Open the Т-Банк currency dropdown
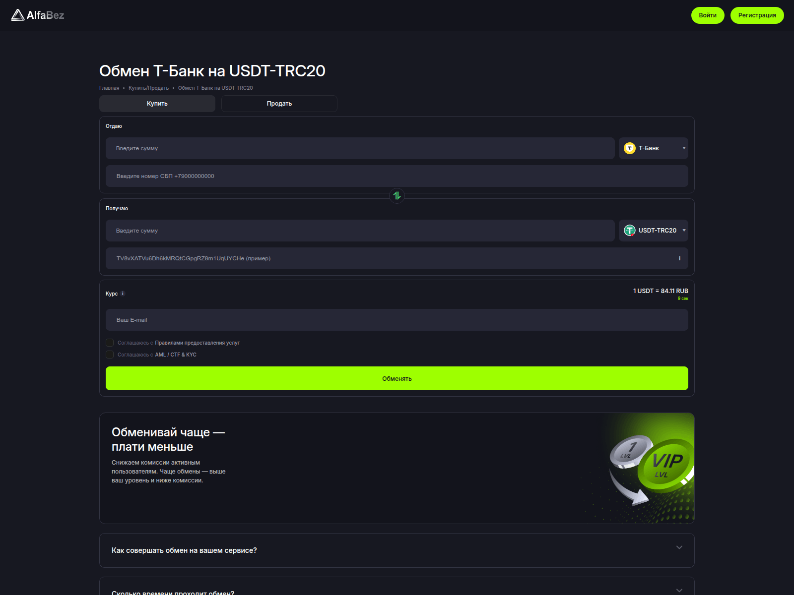This screenshot has width=794, height=595. (654, 148)
